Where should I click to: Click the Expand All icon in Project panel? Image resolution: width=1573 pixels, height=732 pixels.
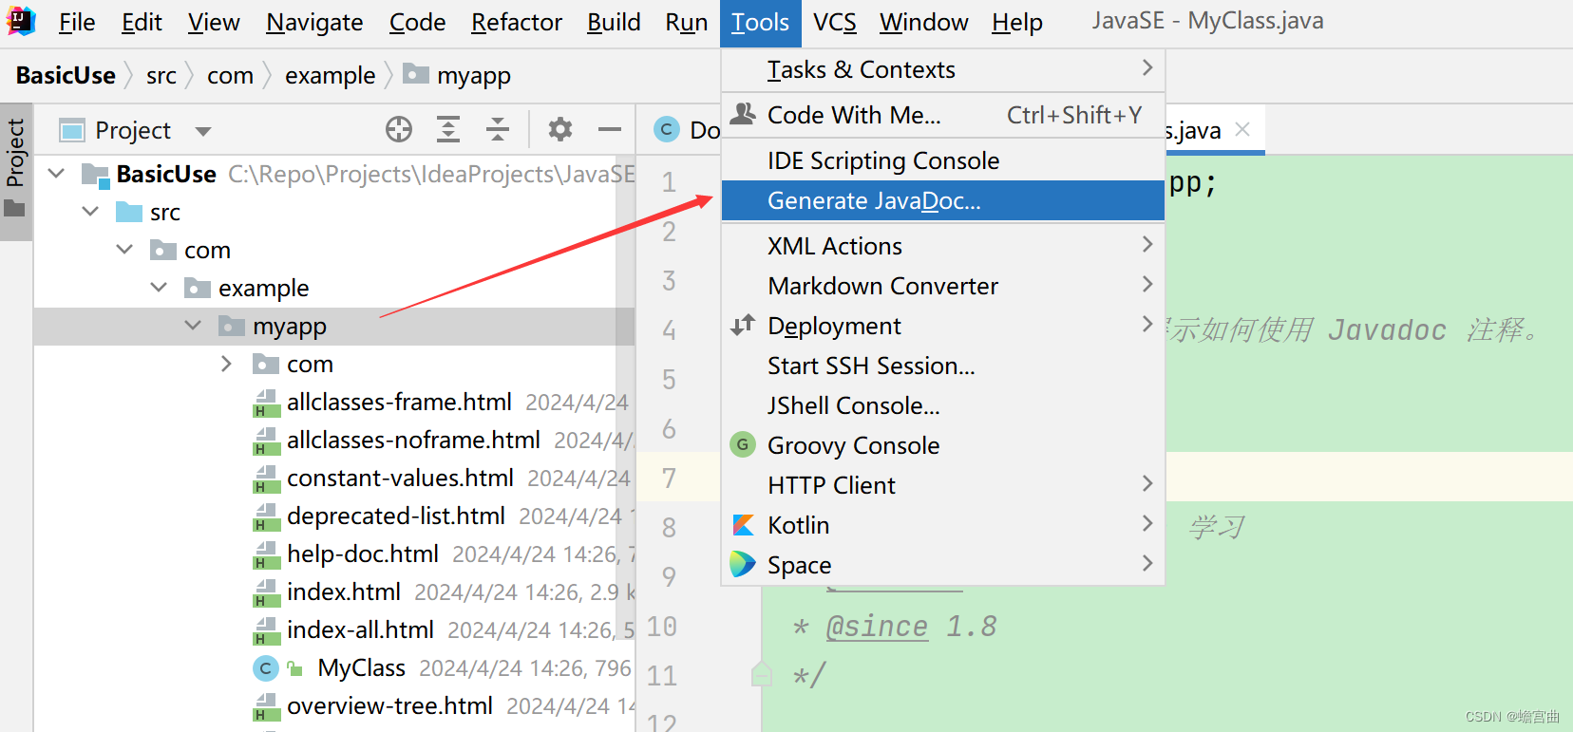click(x=448, y=129)
